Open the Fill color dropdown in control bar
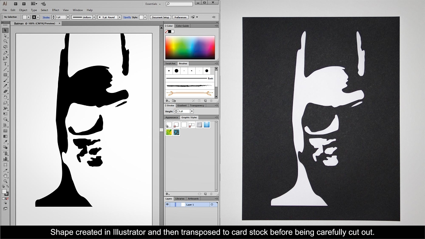Viewport: 425px width, 239px height. (28, 17)
